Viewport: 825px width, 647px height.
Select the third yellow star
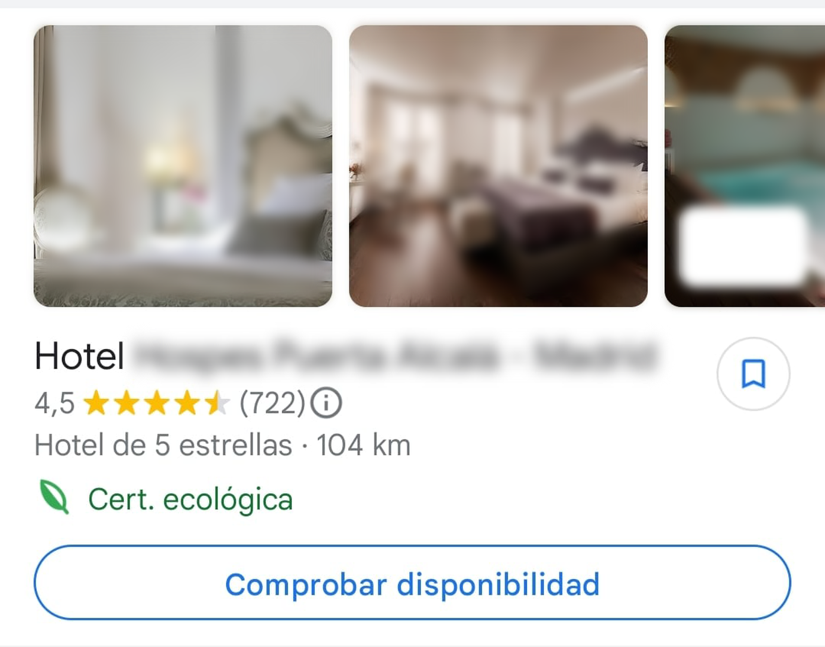click(x=157, y=403)
